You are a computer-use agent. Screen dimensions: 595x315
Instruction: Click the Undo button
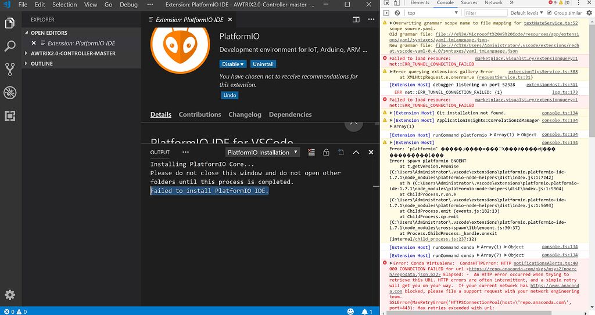(230, 95)
